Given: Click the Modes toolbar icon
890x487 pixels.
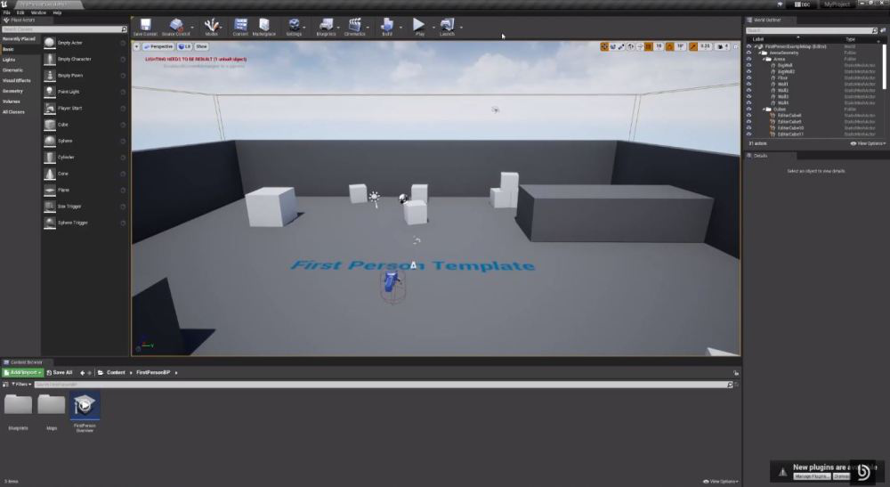Looking at the screenshot, I should pyautogui.click(x=211, y=27).
